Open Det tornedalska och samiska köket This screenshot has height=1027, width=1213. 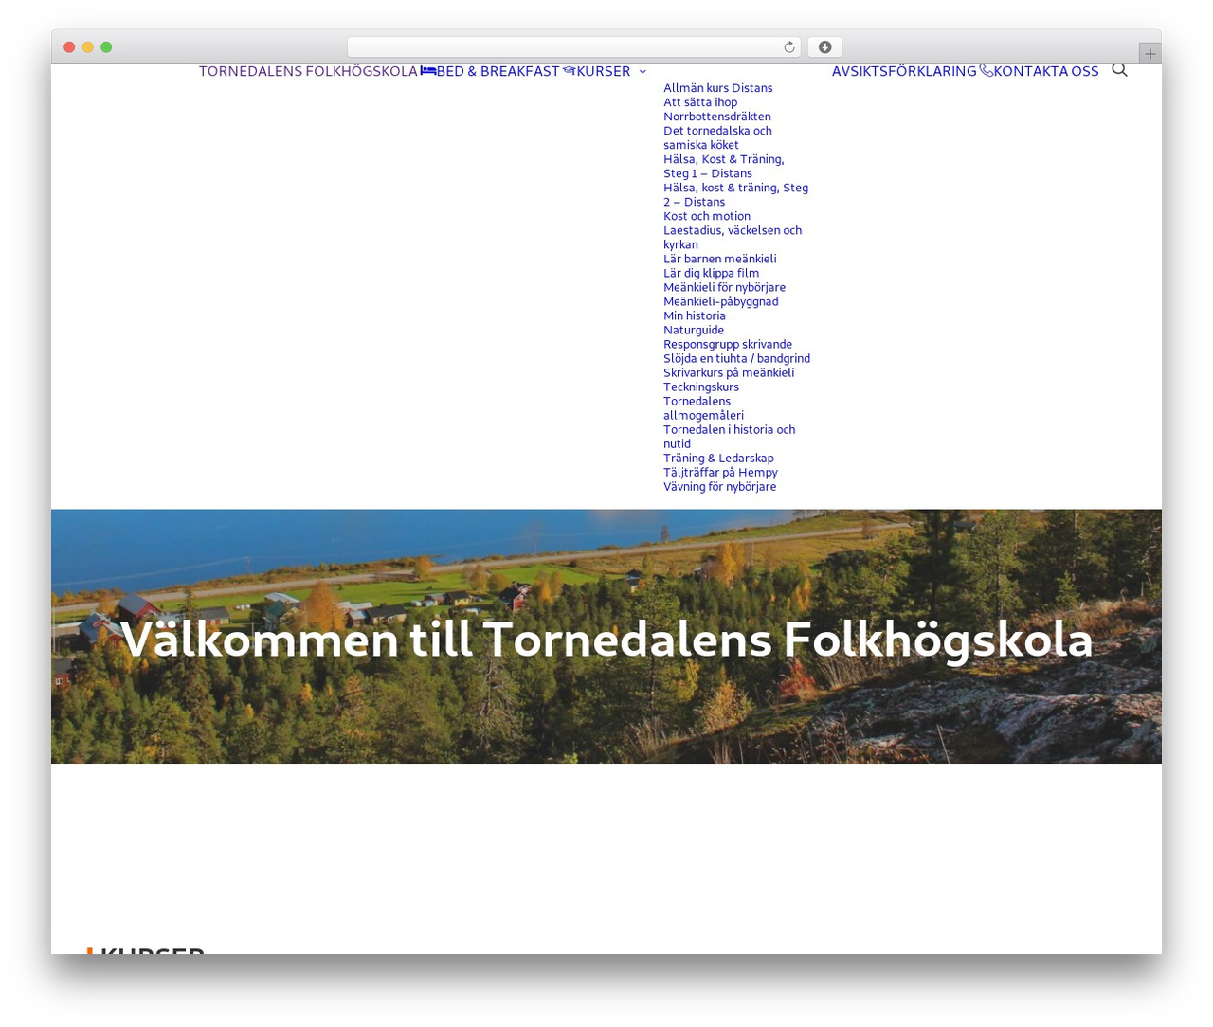717,137
